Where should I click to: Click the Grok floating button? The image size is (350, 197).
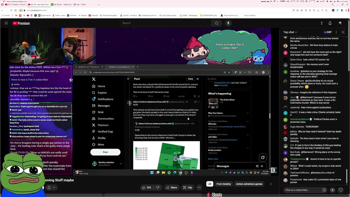click(x=263, y=157)
